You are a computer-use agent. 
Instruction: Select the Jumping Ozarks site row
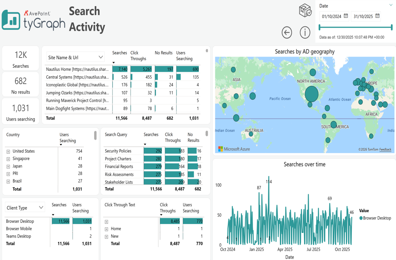(122, 93)
